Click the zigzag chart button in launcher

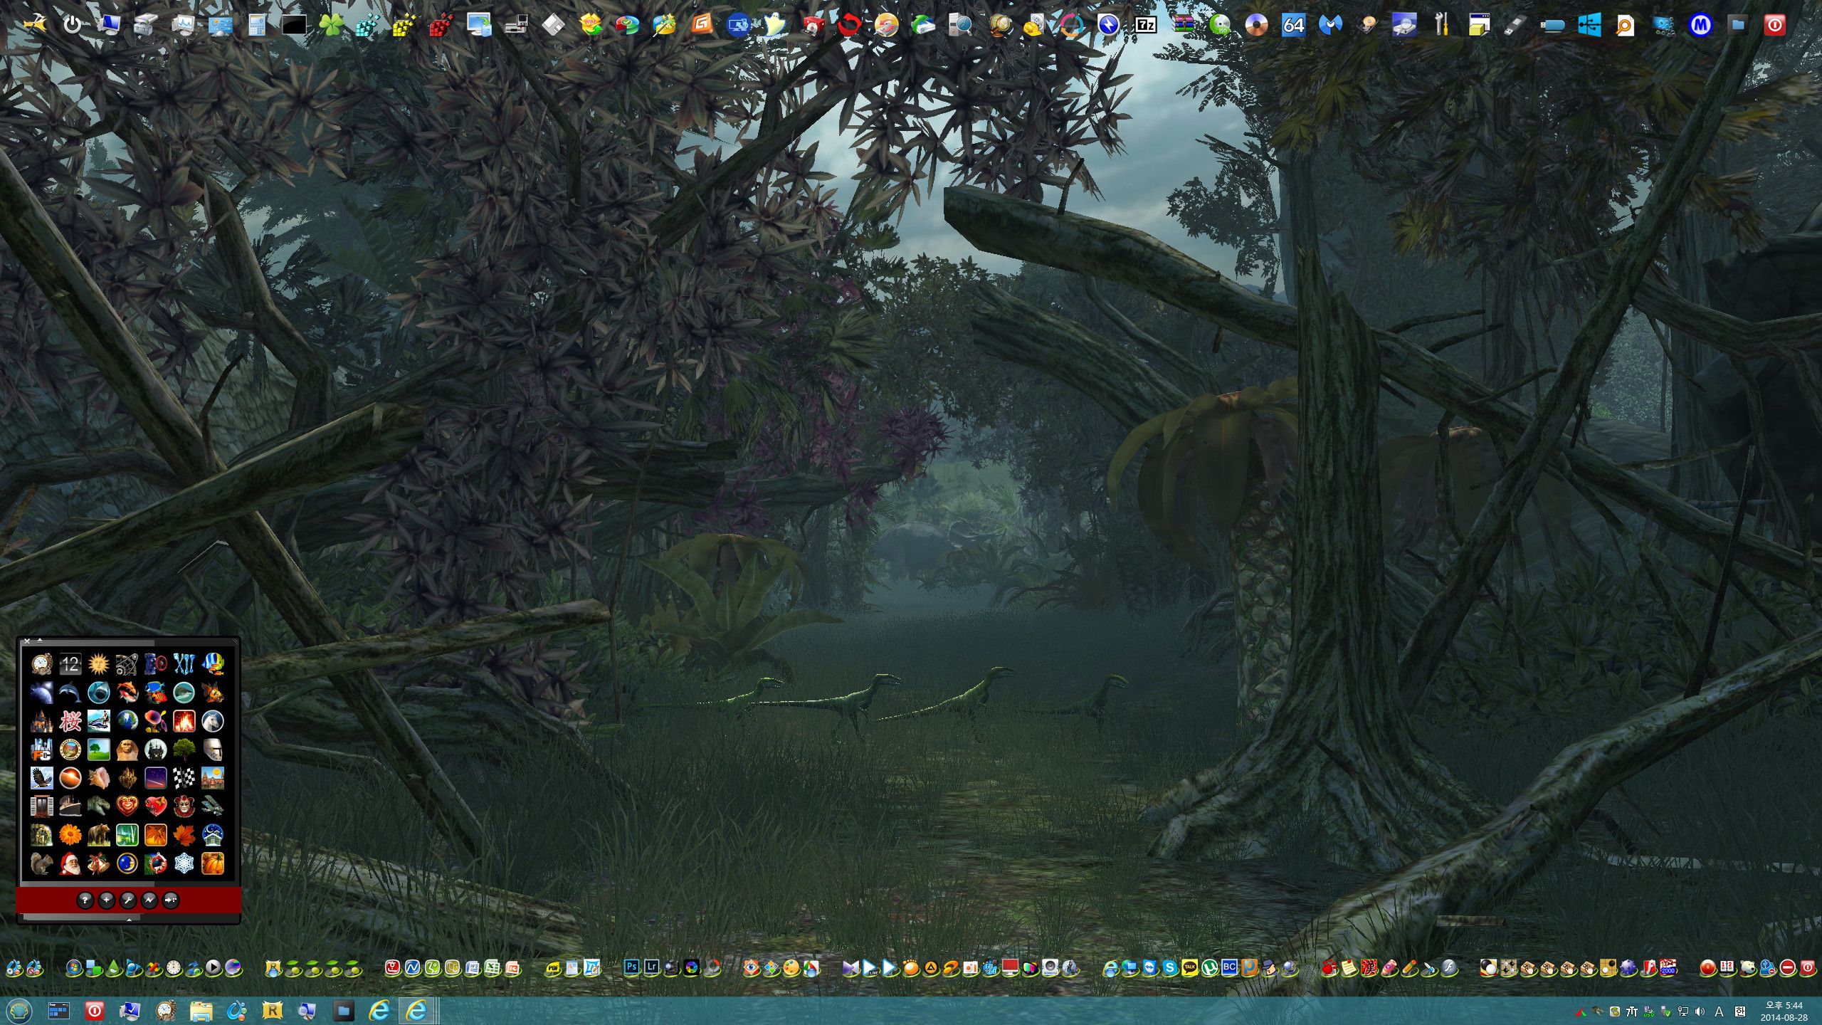[x=149, y=900]
